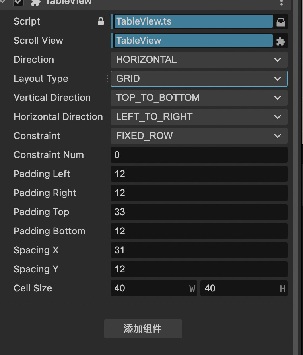Expand the Vertical Direction TOP_TO_BOTTOM dropdown
The image size is (303, 355).
(199, 98)
